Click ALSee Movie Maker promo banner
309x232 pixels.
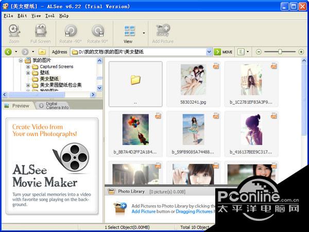tap(52, 166)
